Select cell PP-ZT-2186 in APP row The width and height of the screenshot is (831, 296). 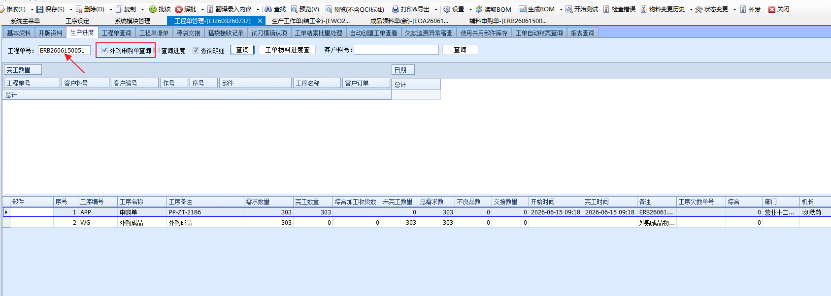coord(205,212)
